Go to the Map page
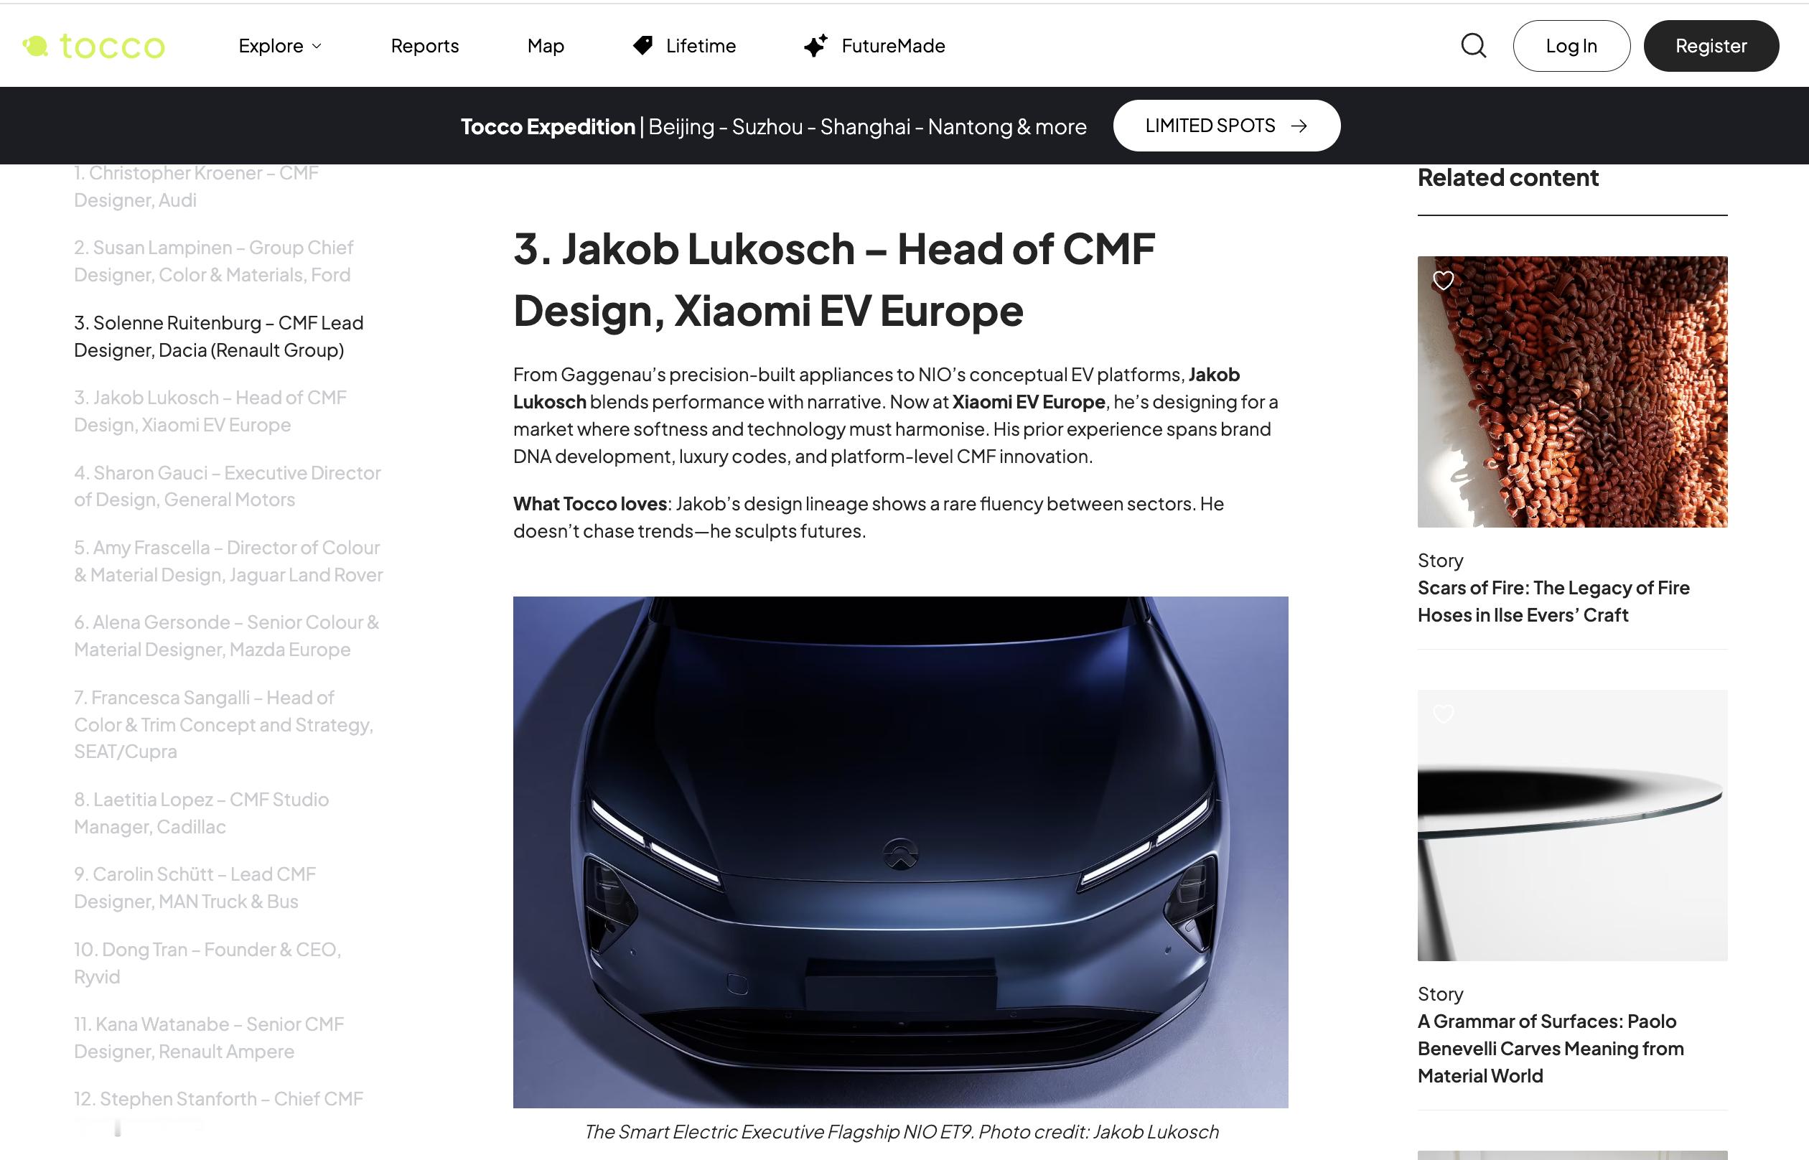This screenshot has height=1160, width=1809. click(x=546, y=46)
